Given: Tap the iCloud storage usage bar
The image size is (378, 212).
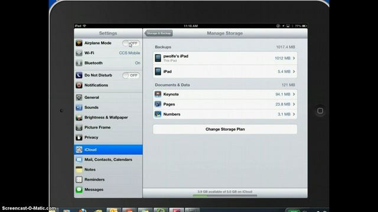Looking at the screenshot, I should click(x=225, y=196).
